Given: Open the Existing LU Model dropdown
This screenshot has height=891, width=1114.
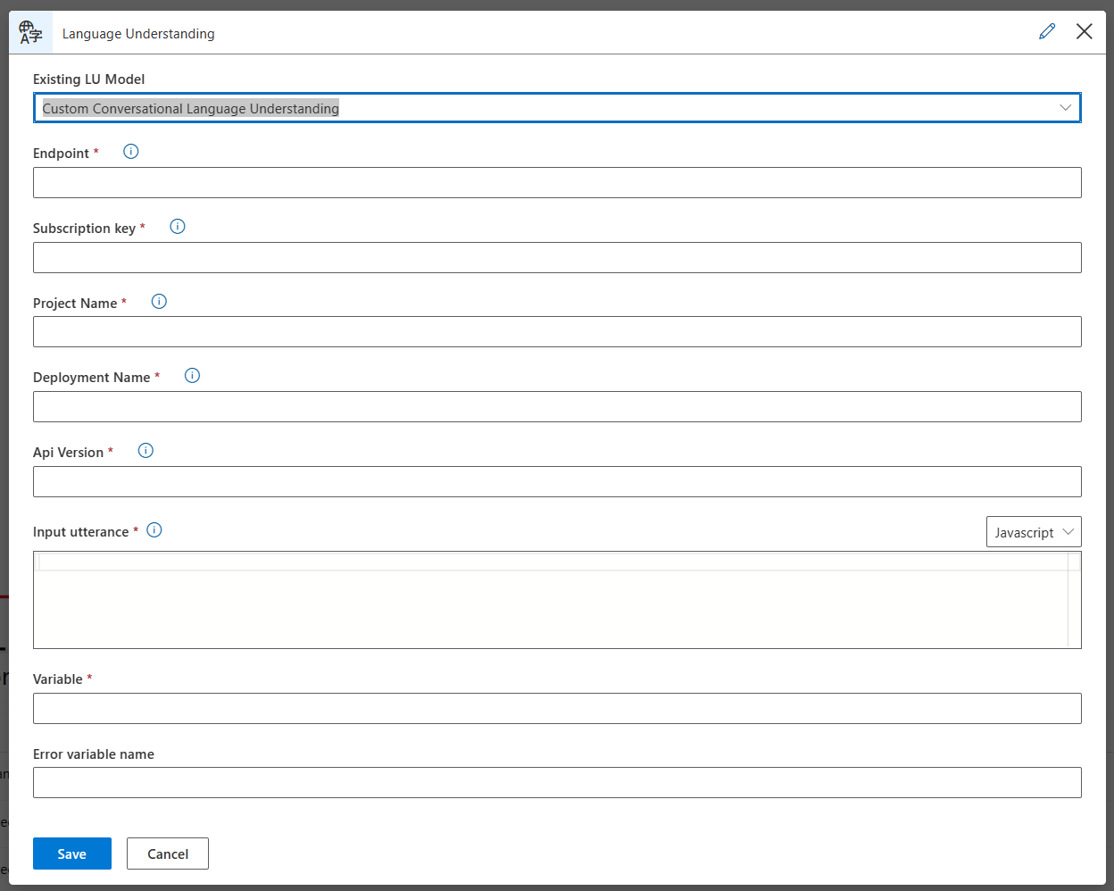Looking at the screenshot, I should [x=557, y=107].
